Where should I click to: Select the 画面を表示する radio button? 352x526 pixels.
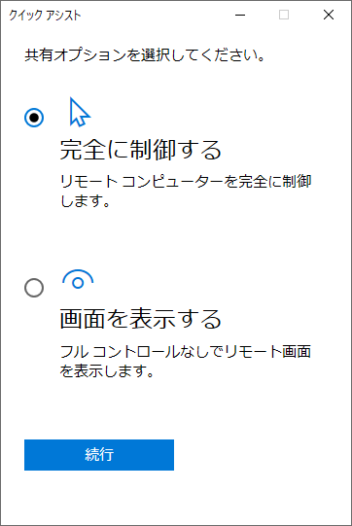pos(34,288)
